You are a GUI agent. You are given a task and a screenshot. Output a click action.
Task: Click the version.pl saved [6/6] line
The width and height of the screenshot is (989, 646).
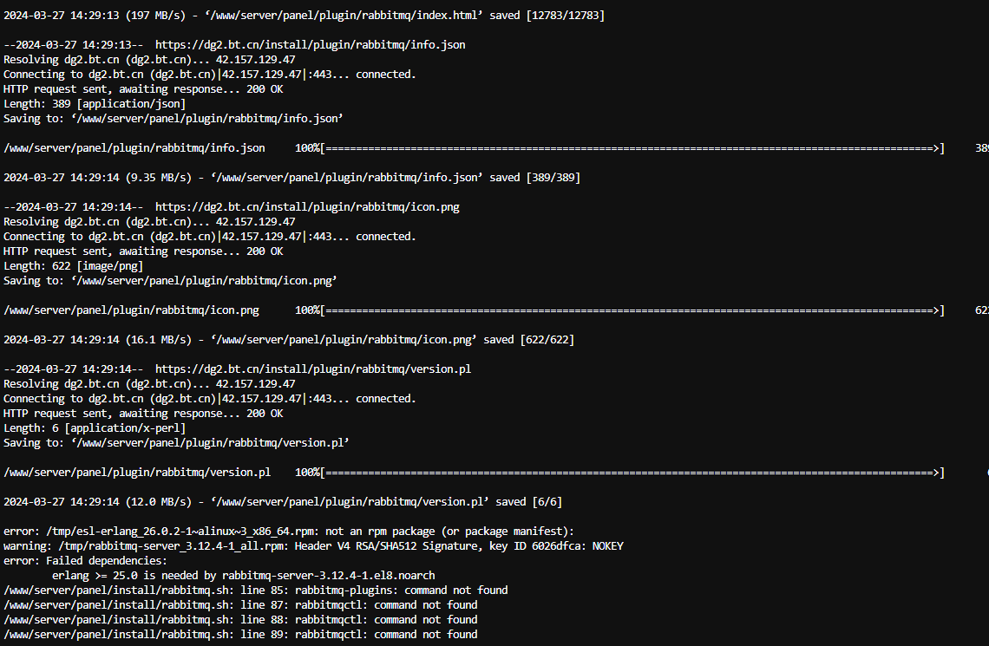[x=283, y=502]
